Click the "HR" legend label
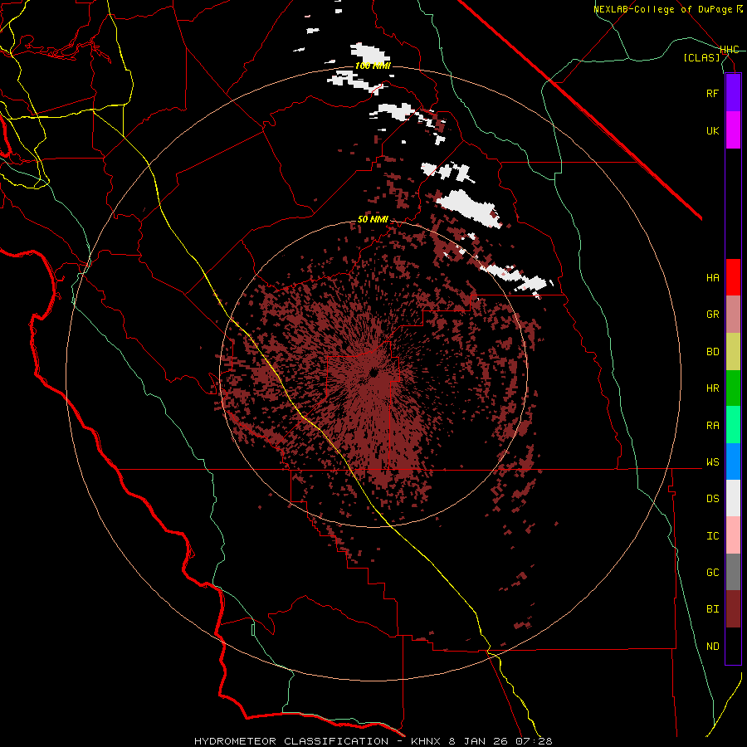Image resolution: width=747 pixels, height=747 pixels. 712,388
